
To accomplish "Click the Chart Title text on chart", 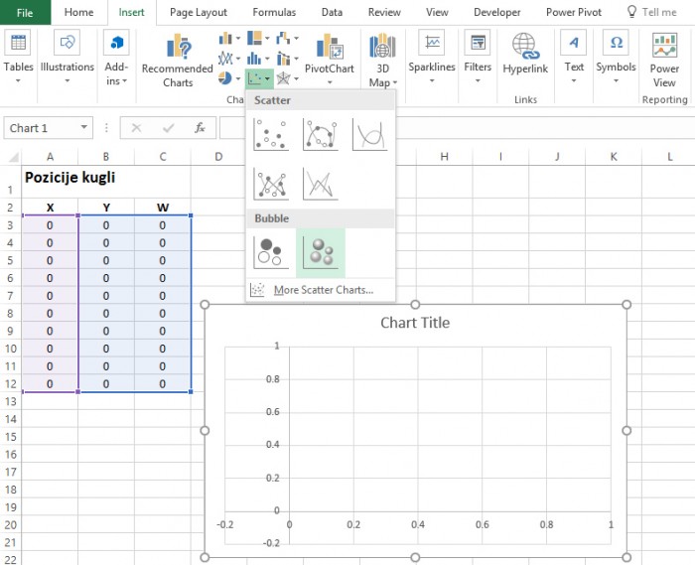I will tap(415, 323).
